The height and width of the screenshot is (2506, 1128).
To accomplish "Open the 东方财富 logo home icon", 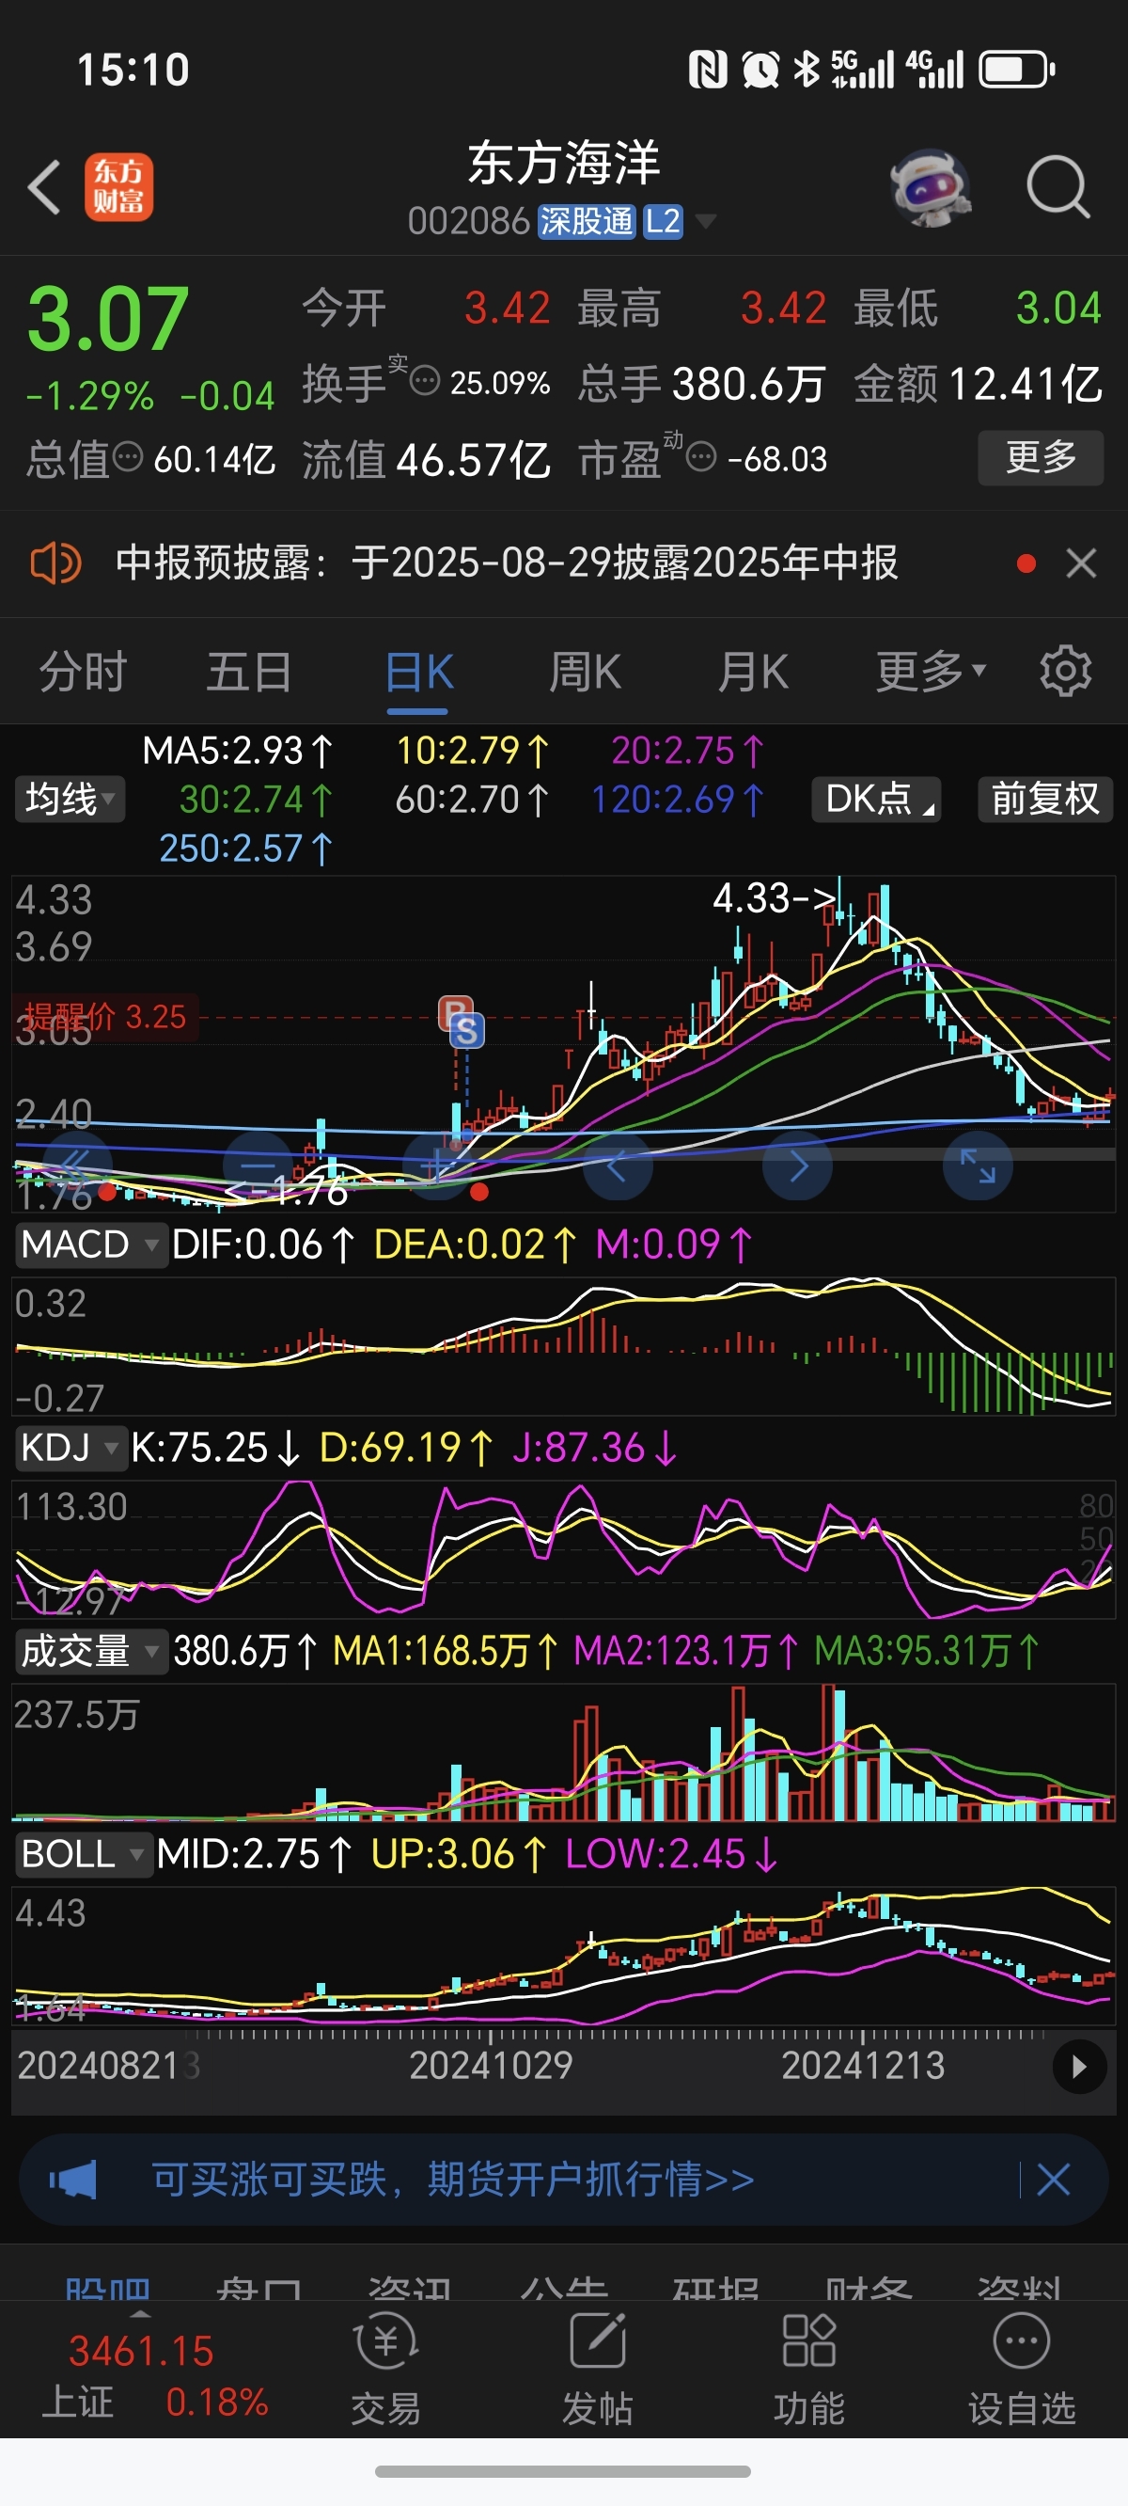I will [x=118, y=187].
